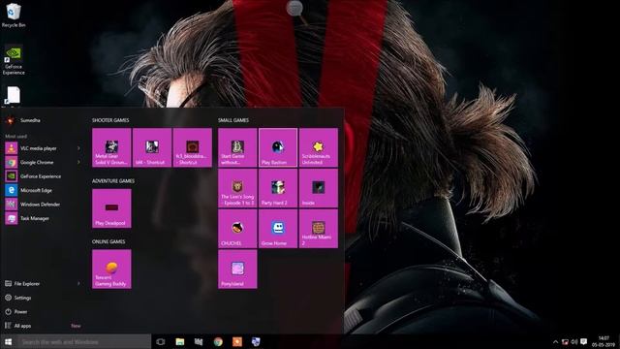The height and width of the screenshot is (349, 620).
Task: Open the Play Deadpool tile
Action: tap(111, 208)
